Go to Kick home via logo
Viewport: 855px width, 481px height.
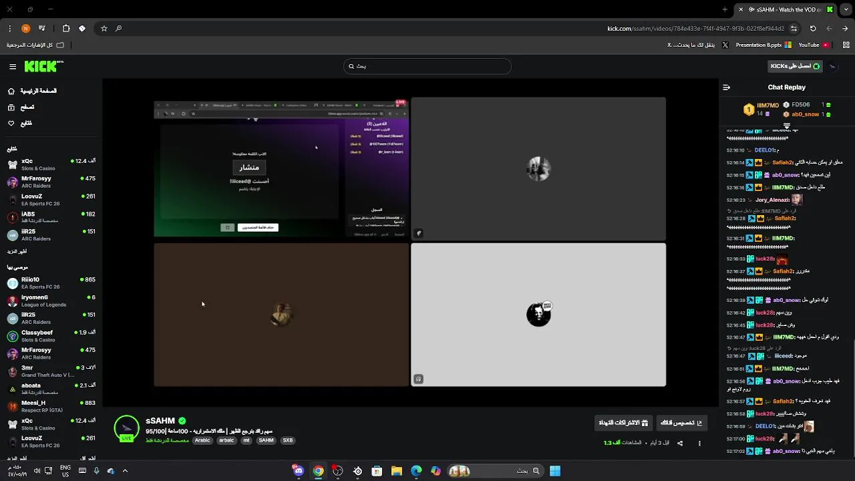click(43, 66)
